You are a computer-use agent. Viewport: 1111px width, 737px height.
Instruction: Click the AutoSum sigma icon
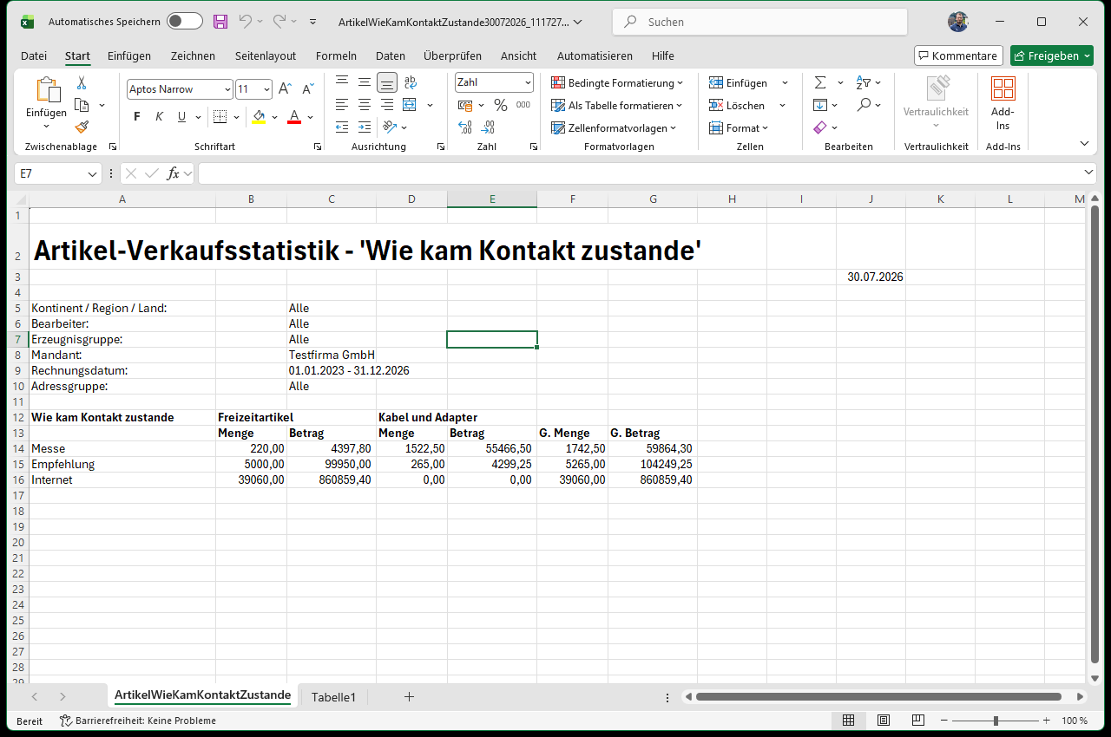[x=820, y=82]
